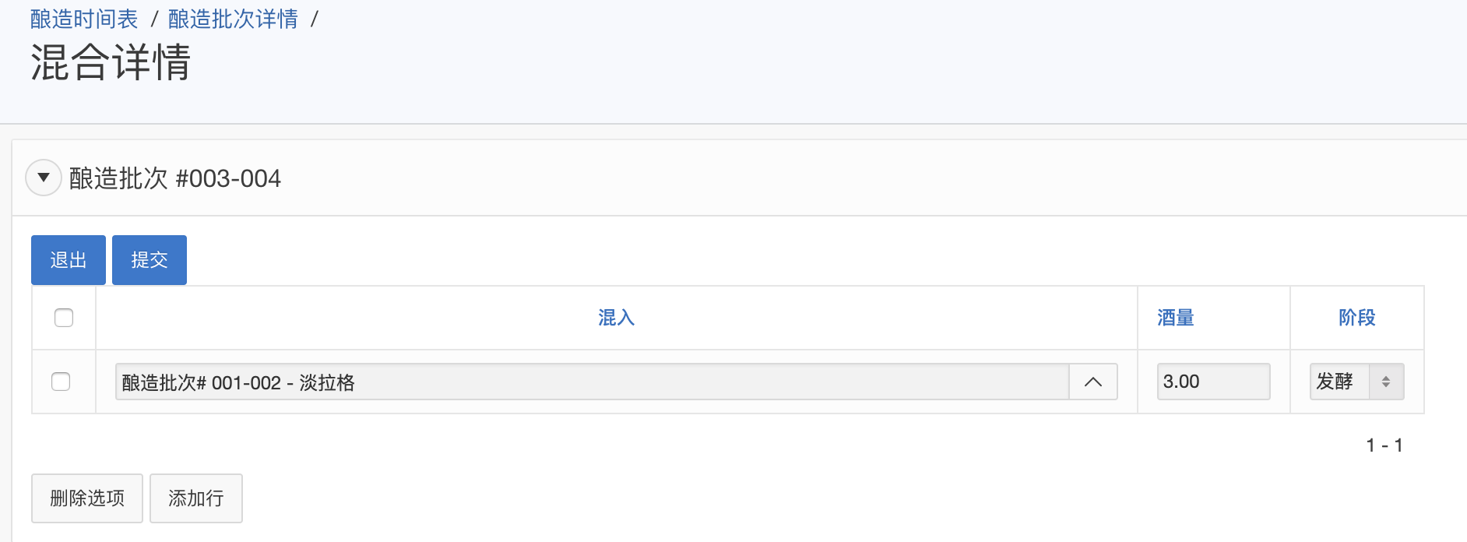The height and width of the screenshot is (542, 1467).
Task: Check the 淡拉格 row checkbox
Action: [x=61, y=382]
